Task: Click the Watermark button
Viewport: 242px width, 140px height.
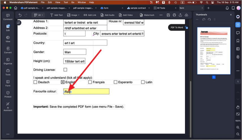Action: pyautogui.click(x=147, y=15)
